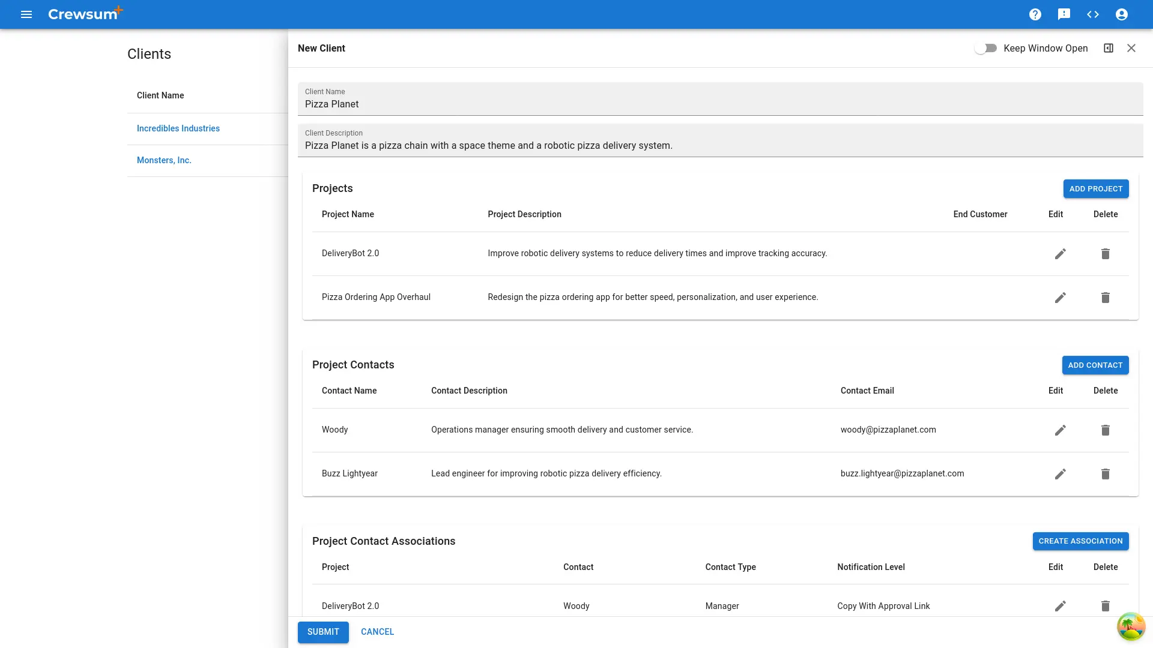Cancel the new client form
This screenshot has width=1153, height=648.
coord(377,632)
